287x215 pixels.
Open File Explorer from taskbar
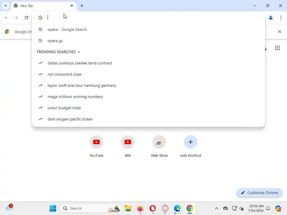point(128,208)
